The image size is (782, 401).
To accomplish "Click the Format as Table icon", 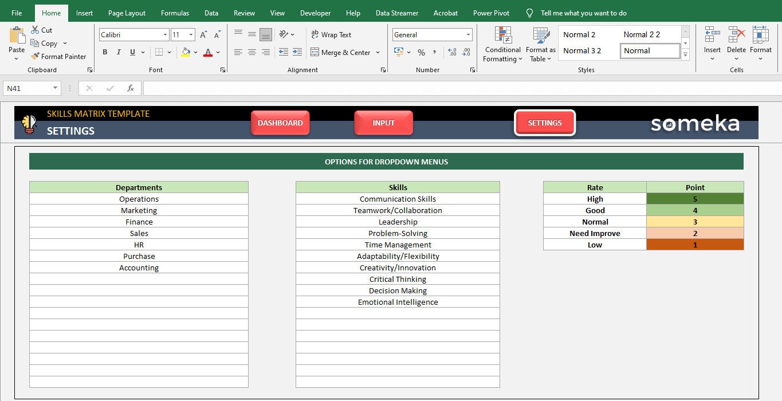I will (x=539, y=43).
